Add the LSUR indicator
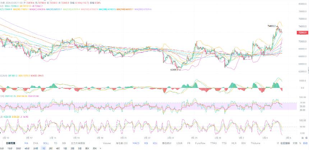Viewport: 309px width, 150px height. coord(180,143)
